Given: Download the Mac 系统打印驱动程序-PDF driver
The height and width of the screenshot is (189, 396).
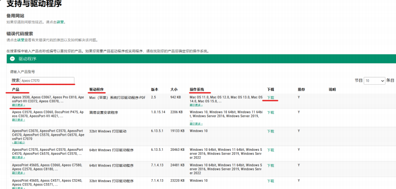Looking at the screenshot, I should tap(271, 97).
